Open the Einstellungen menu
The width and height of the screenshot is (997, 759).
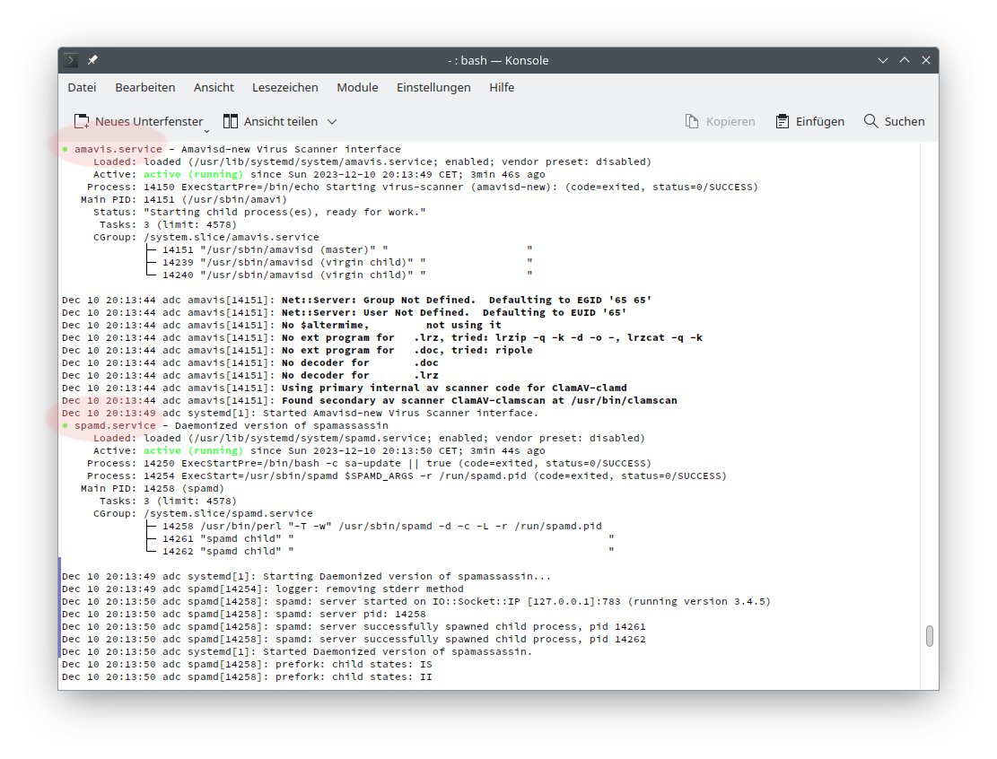click(433, 87)
